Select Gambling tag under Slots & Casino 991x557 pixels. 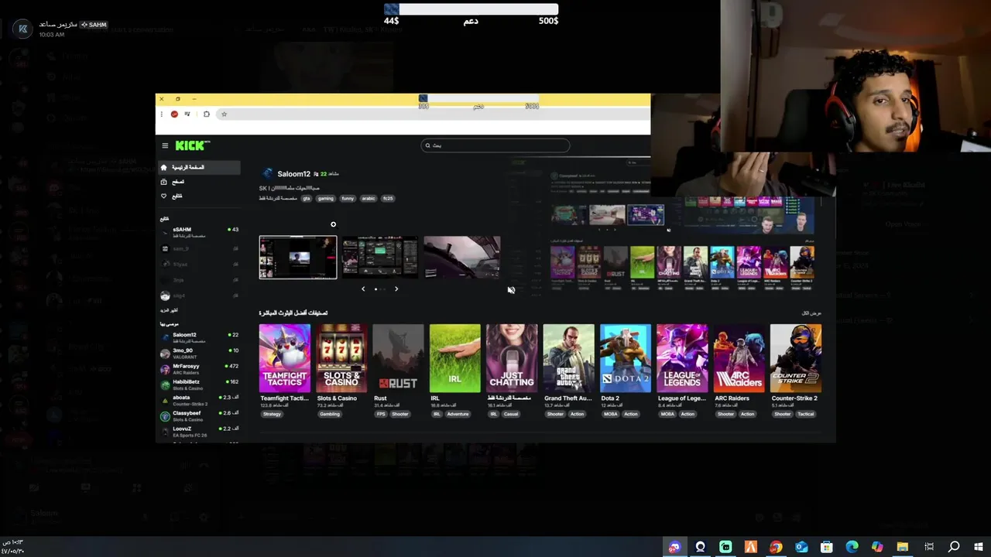tap(330, 414)
